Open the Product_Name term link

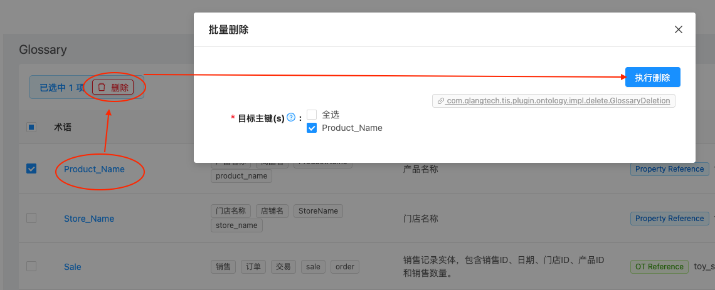[94, 169]
